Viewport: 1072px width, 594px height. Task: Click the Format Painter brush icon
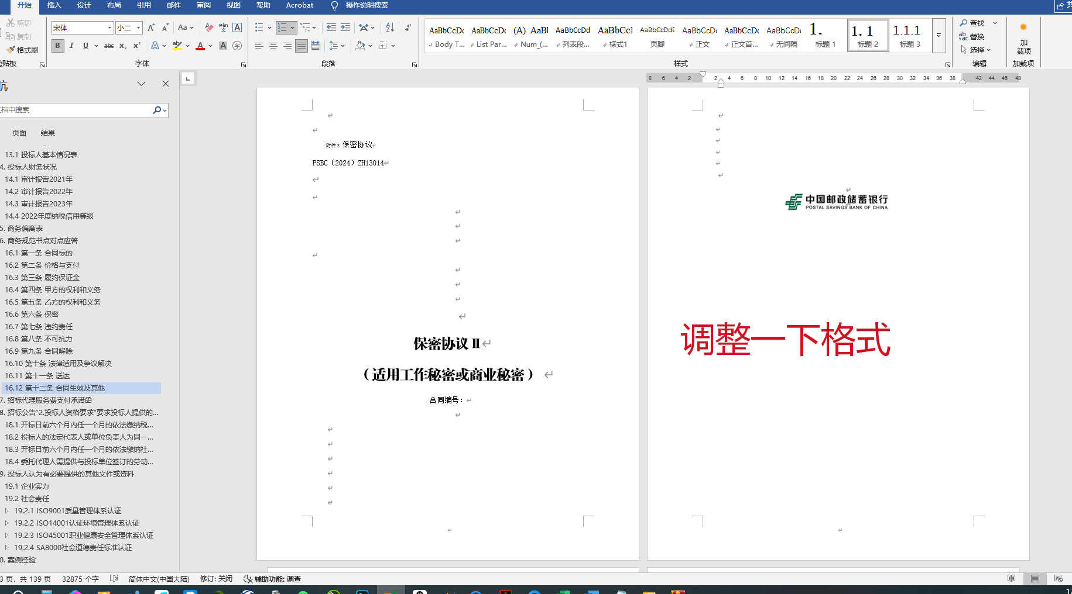11,50
